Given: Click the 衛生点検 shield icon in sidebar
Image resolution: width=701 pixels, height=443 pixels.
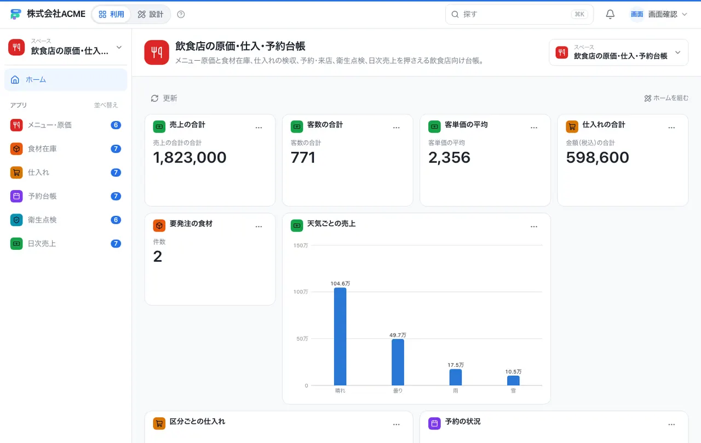Looking at the screenshot, I should pyautogui.click(x=16, y=220).
